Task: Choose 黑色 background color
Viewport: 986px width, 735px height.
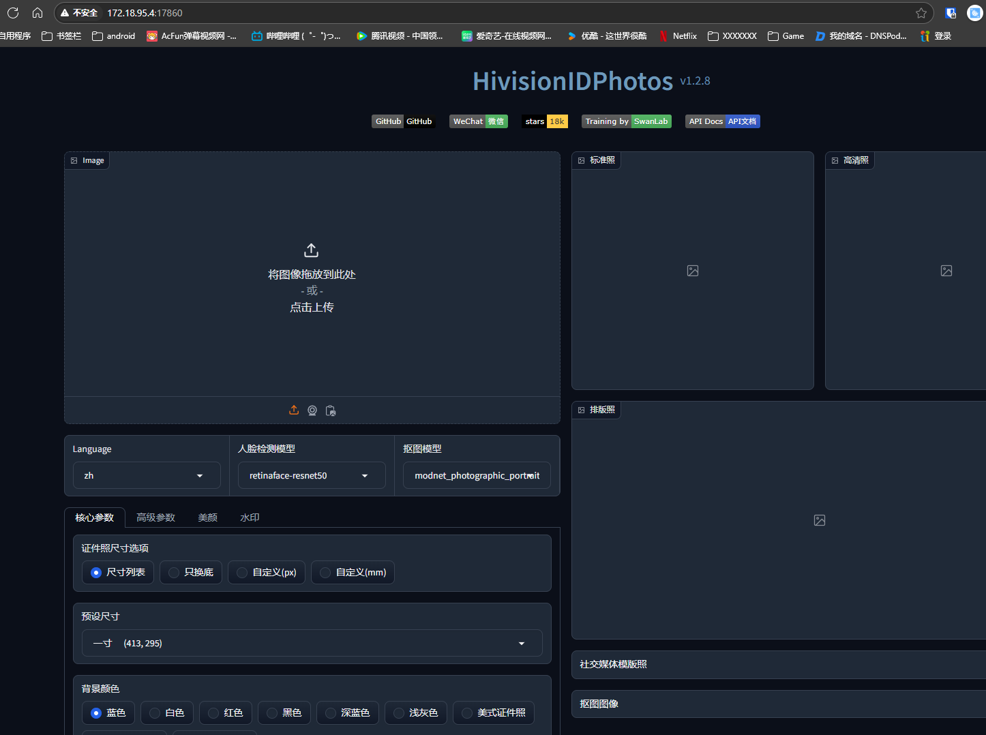Action: [x=284, y=713]
